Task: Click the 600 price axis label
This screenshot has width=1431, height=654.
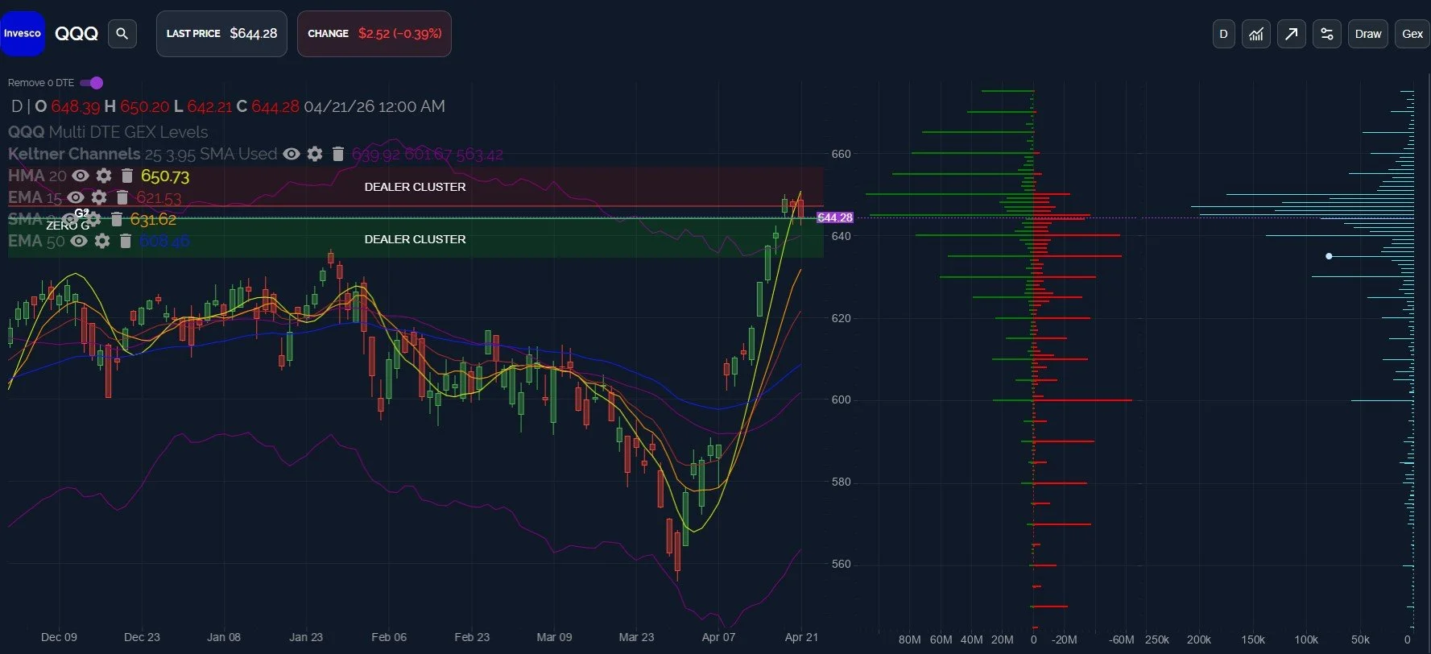Action: point(841,399)
